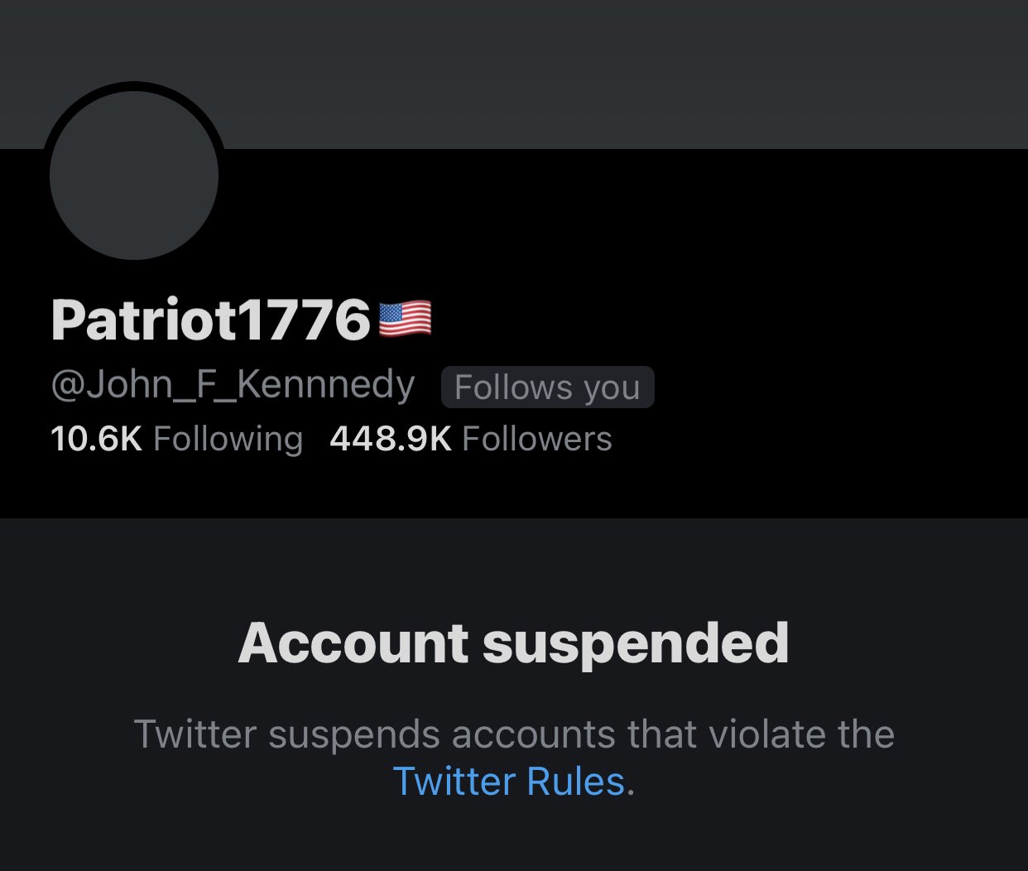Click the empty profile avatar circle
The width and height of the screenshot is (1028, 871).
pos(134,176)
